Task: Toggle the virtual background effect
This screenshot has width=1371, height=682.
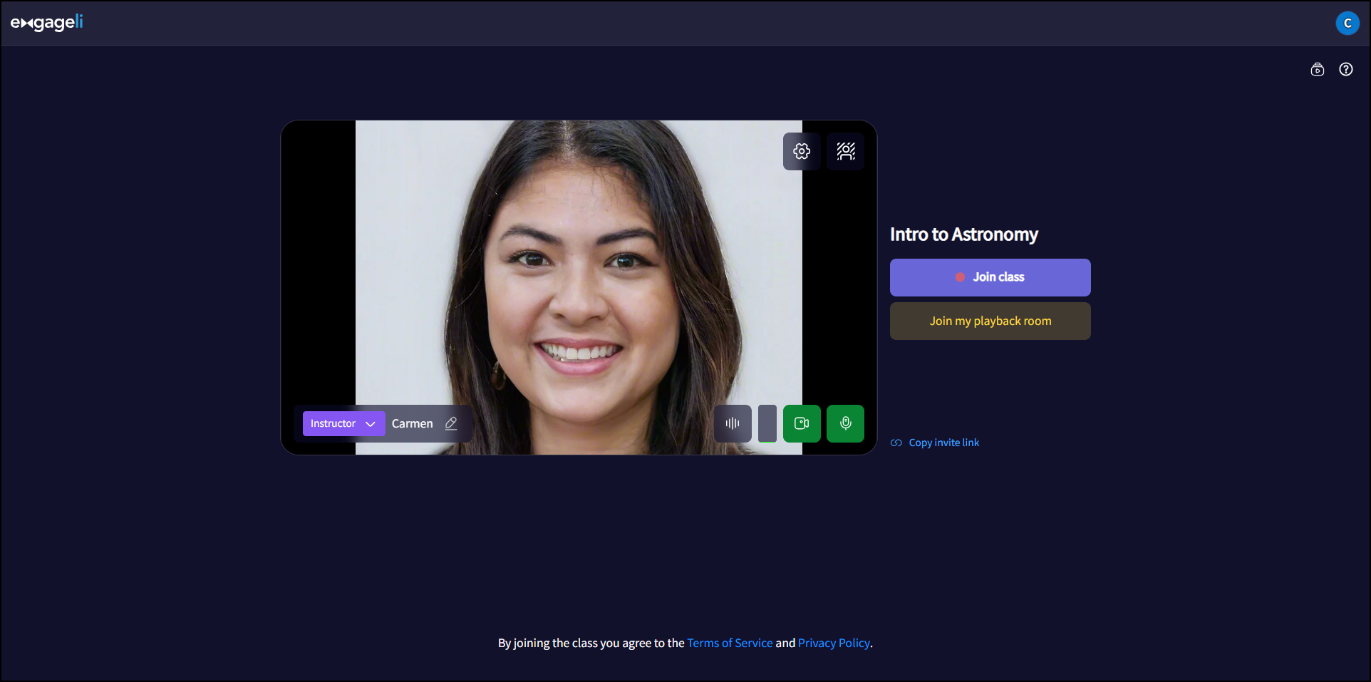Action: click(x=845, y=151)
